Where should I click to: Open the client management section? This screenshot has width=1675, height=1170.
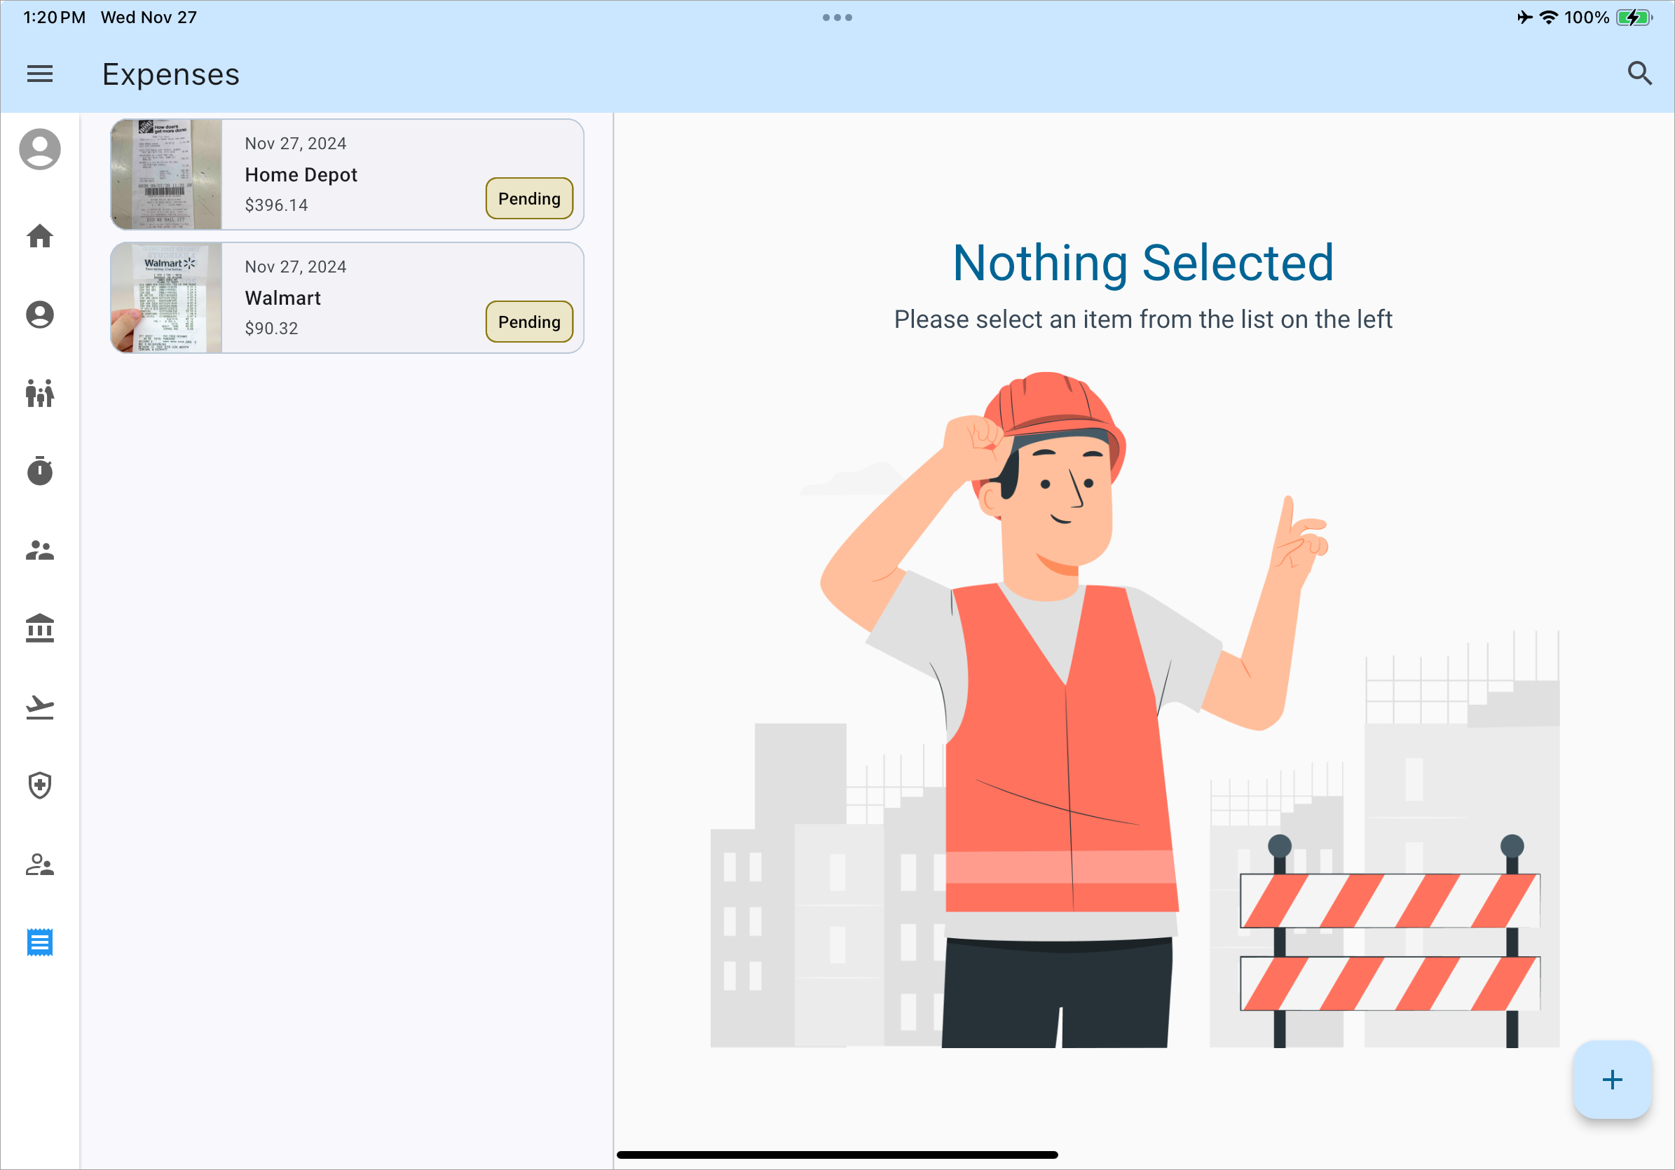[x=40, y=865]
